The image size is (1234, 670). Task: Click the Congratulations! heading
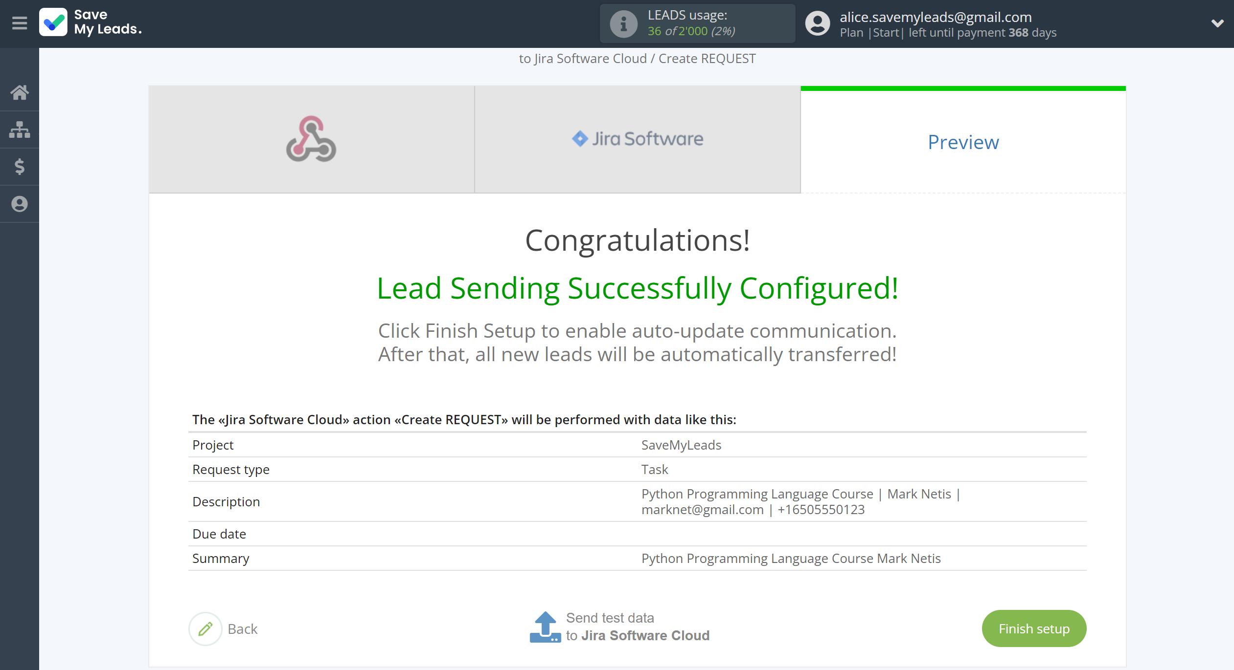(638, 240)
